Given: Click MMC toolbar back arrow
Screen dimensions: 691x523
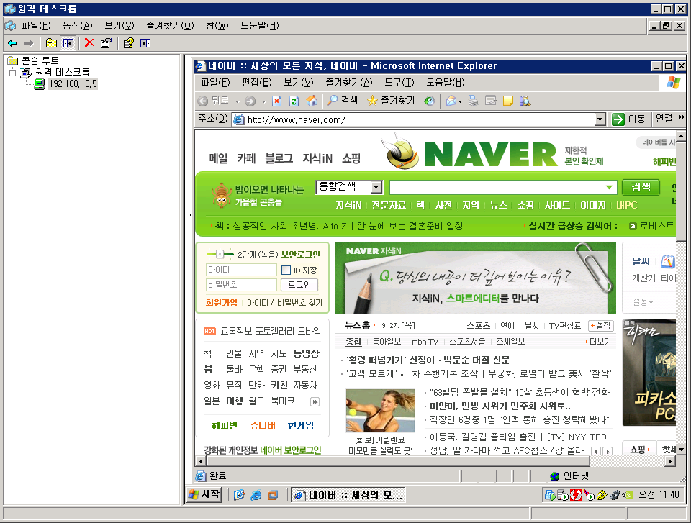Looking at the screenshot, I should (12, 43).
